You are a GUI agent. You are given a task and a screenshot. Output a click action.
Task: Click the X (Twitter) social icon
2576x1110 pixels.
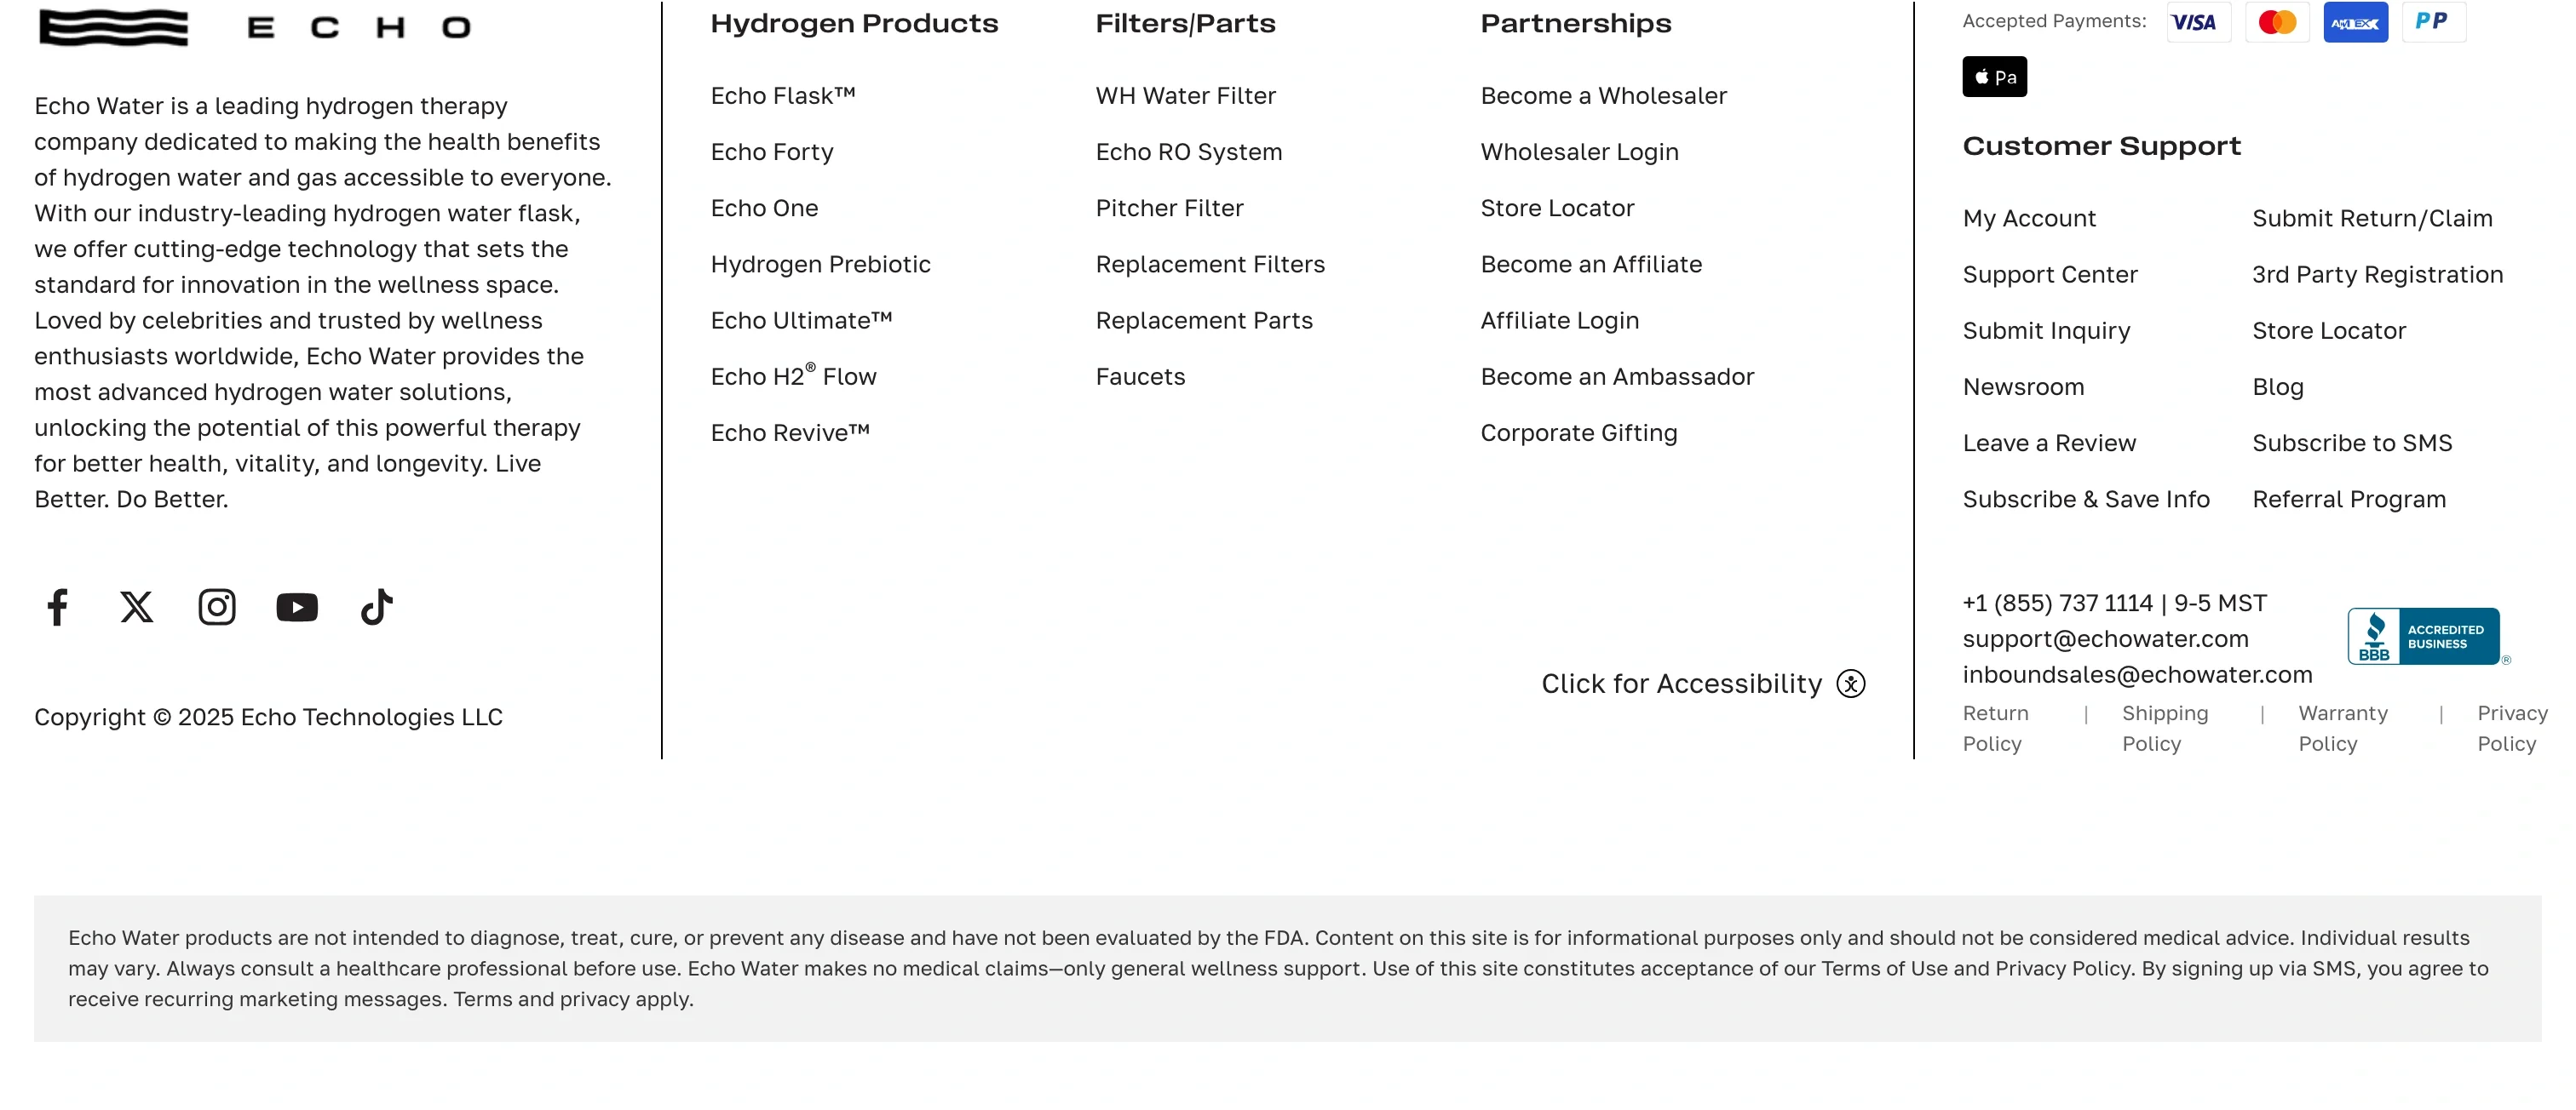click(x=137, y=606)
